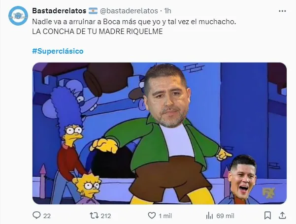The height and width of the screenshot is (224, 296).
Task: Repost the tweet with the retweet icon
Action: pos(94,216)
